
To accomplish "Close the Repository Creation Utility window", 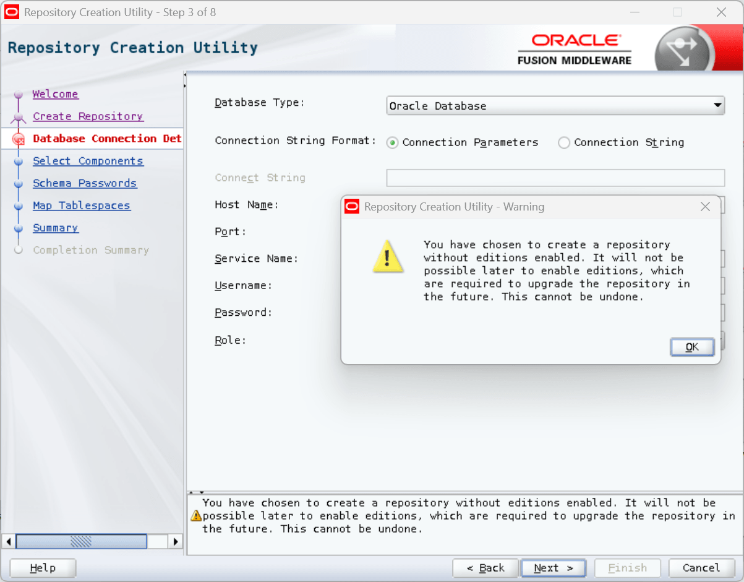I will [721, 12].
